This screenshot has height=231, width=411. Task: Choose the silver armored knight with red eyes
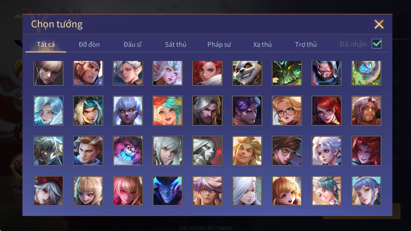coord(207,151)
